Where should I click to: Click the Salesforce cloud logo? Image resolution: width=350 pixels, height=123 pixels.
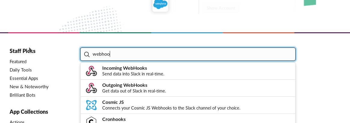click(160, 4)
